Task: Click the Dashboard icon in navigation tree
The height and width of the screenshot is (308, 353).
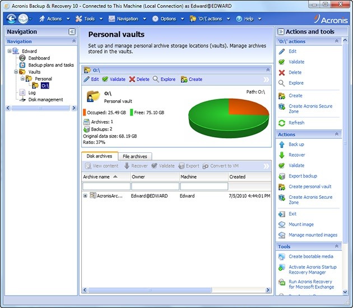Action: coord(22,58)
